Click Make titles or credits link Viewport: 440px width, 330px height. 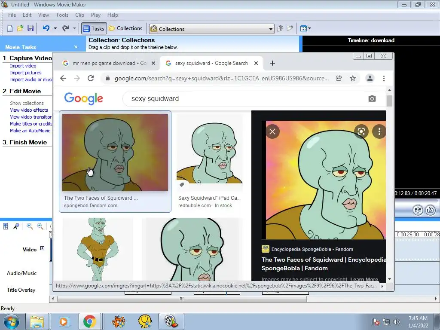31,124
